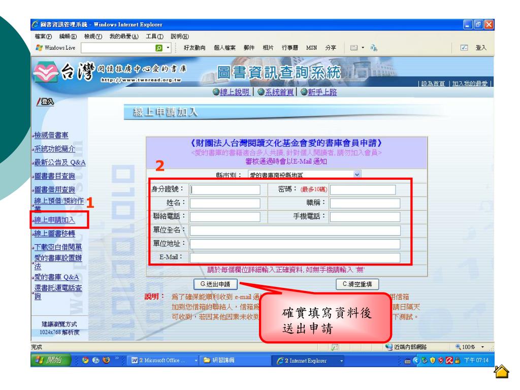This screenshot has width=520, height=390.
Task: Open the 編輯(E) menu
Action: click(68, 37)
